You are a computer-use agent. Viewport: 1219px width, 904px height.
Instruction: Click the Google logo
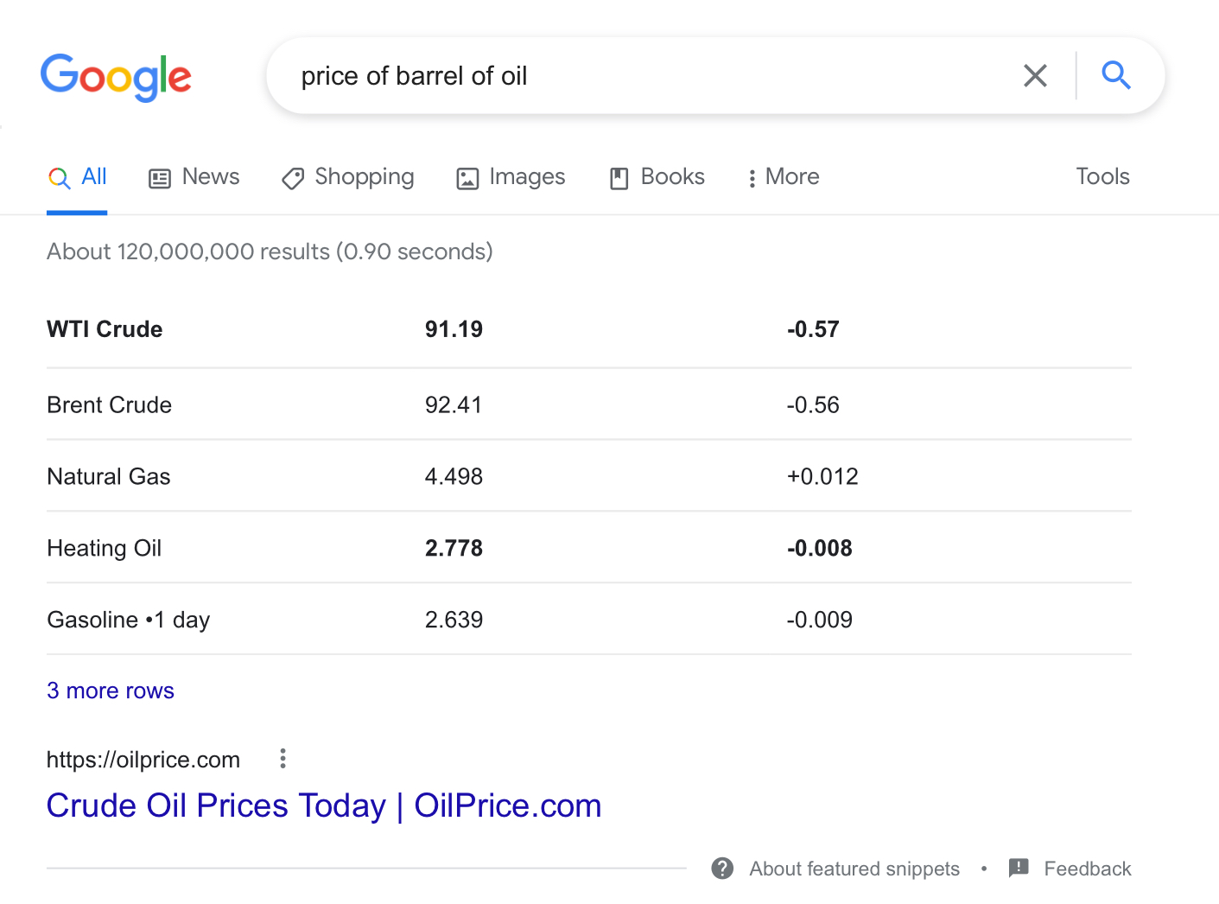(116, 77)
